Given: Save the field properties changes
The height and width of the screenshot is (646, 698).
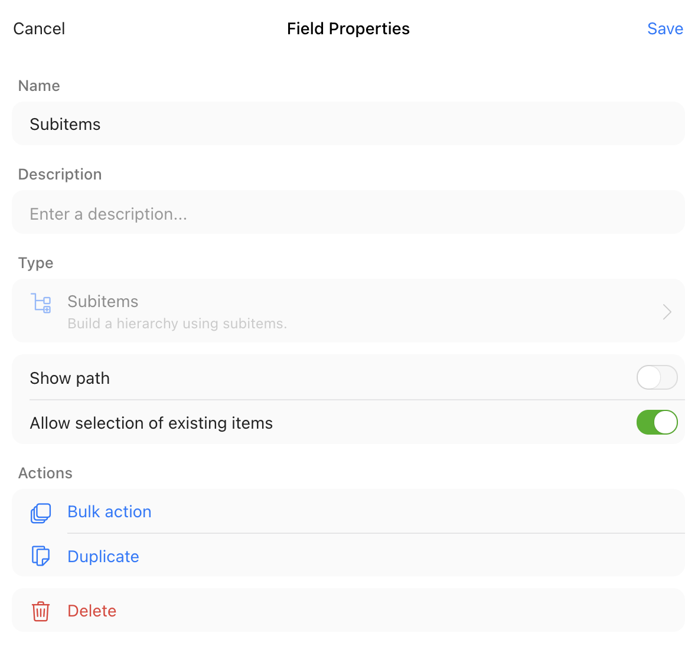Looking at the screenshot, I should click(665, 28).
